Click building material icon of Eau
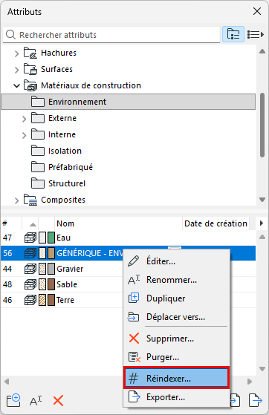This screenshot has width=269, height=415. [30, 238]
